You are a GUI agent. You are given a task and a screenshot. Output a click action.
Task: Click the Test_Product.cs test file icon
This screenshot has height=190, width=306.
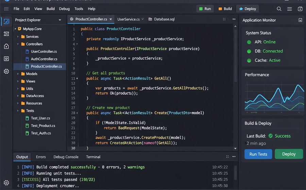[x=27, y=126]
